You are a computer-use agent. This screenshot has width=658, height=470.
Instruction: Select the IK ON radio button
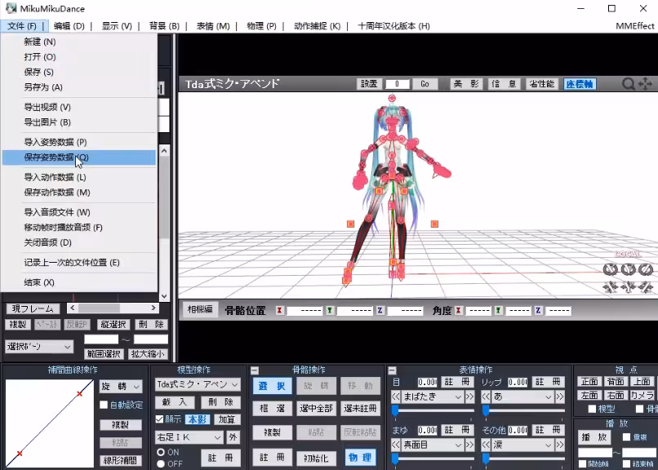tap(161, 452)
